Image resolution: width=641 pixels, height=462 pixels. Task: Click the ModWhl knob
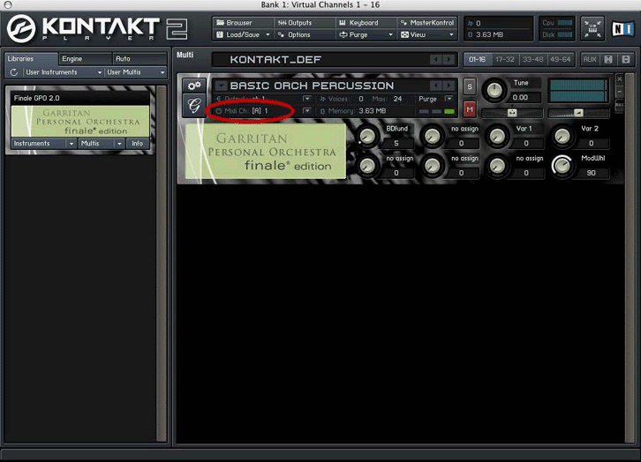562,166
